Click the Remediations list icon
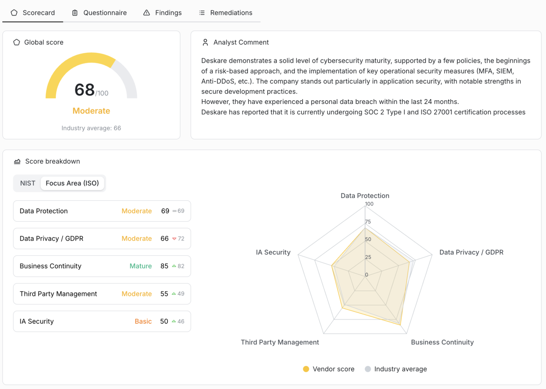The width and height of the screenshot is (546, 389). [202, 13]
